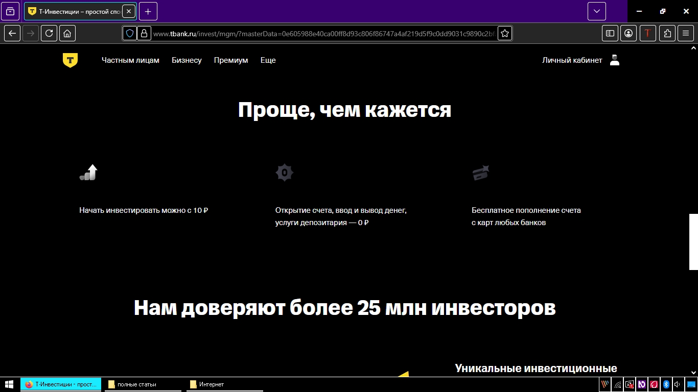The width and height of the screenshot is (698, 392).
Task: Open the Wi-Fi network tray icon
Action: [618, 384]
